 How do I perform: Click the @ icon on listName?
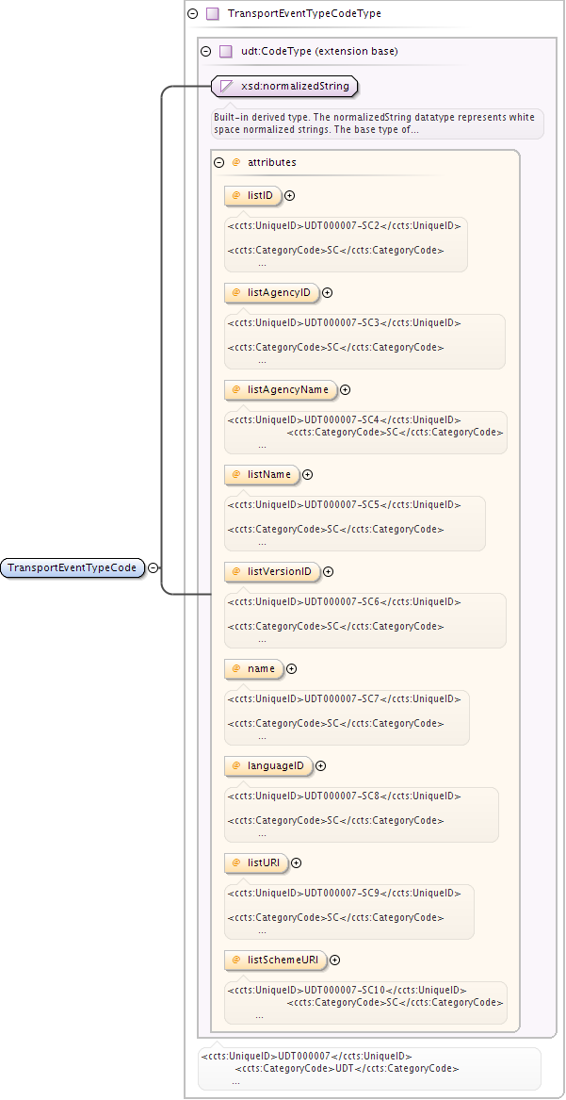click(236, 475)
